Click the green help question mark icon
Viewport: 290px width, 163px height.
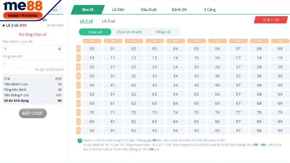click(80, 141)
